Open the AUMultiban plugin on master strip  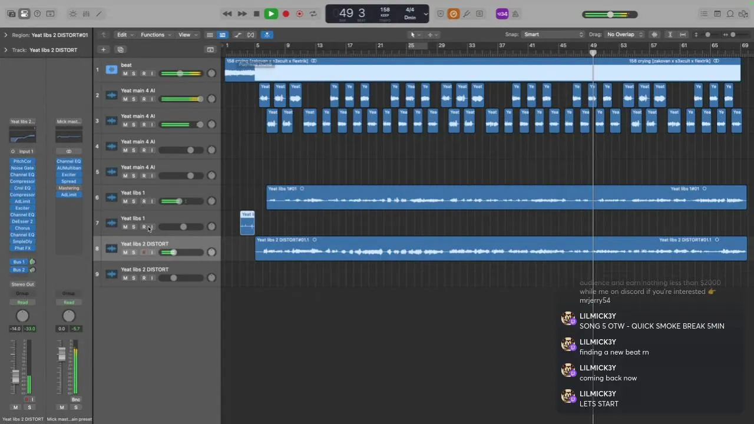tap(69, 168)
